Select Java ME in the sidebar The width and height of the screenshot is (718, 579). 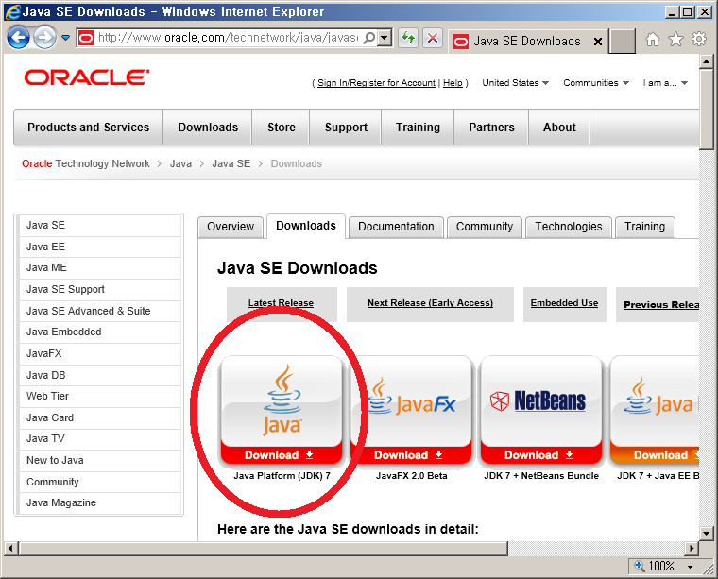[x=100, y=267]
